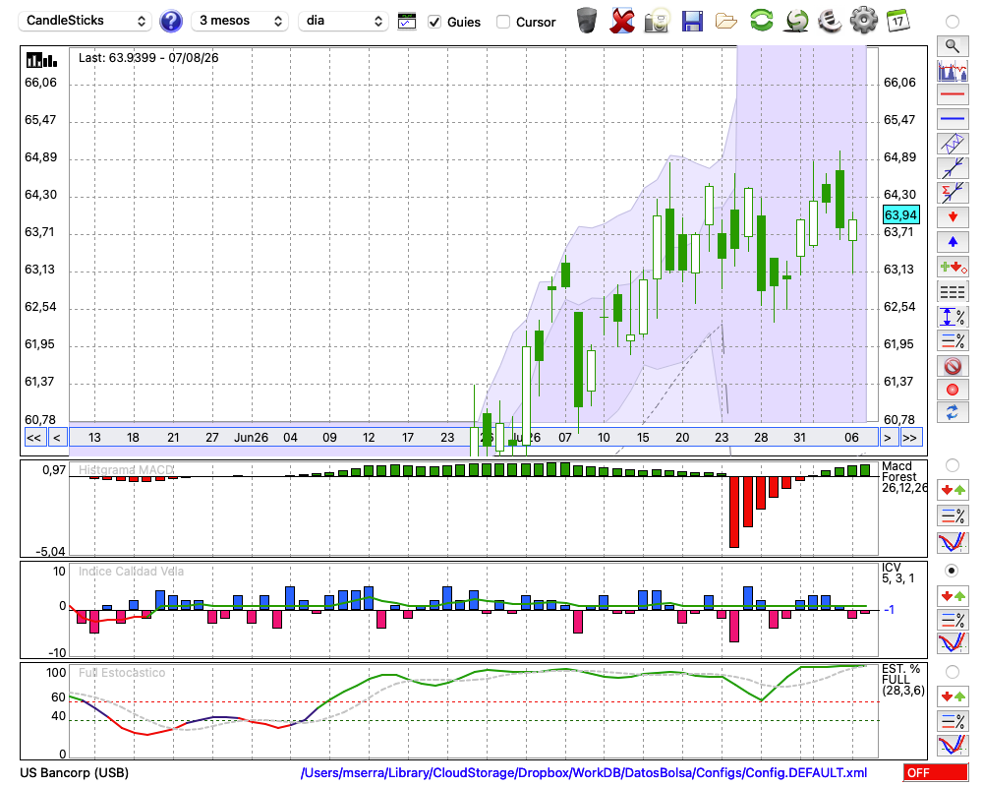Viewport: 983px width, 787px height.
Task: Select the magnifying glass zoom tool
Action: click(x=953, y=46)
